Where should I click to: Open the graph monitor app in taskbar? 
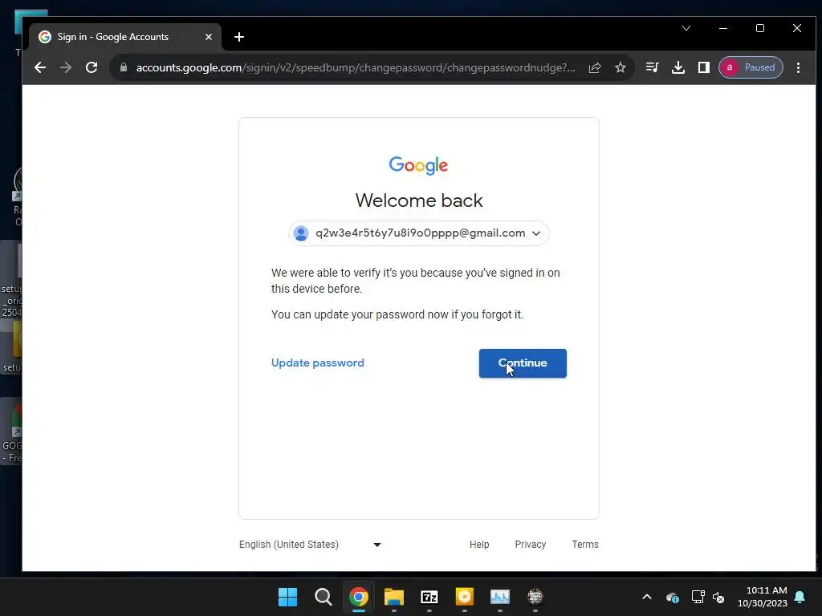499,597
